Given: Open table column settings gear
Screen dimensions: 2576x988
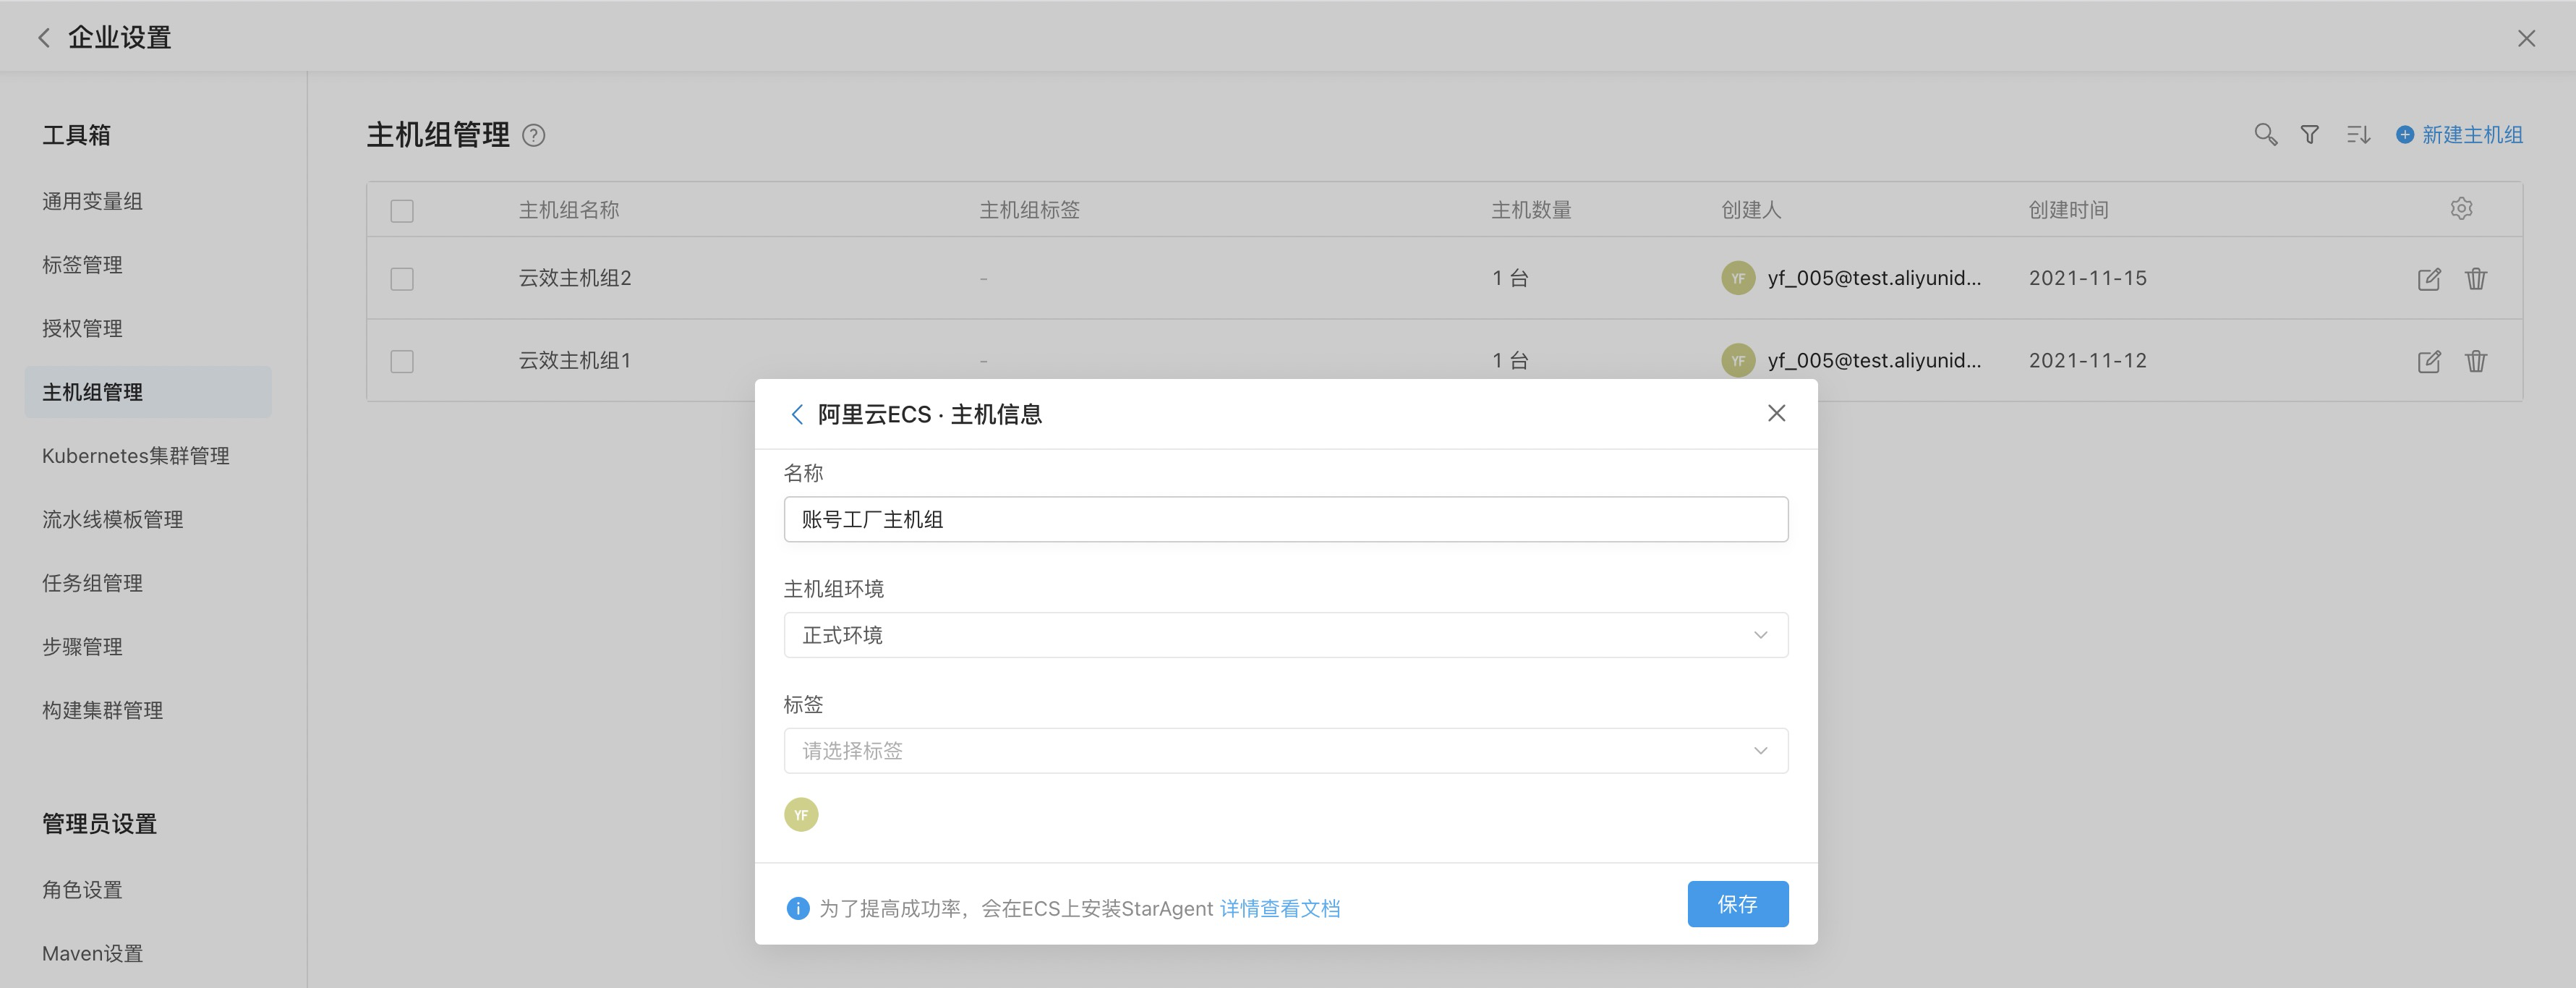Looking at the screenshot, I should click(2461, 209).
